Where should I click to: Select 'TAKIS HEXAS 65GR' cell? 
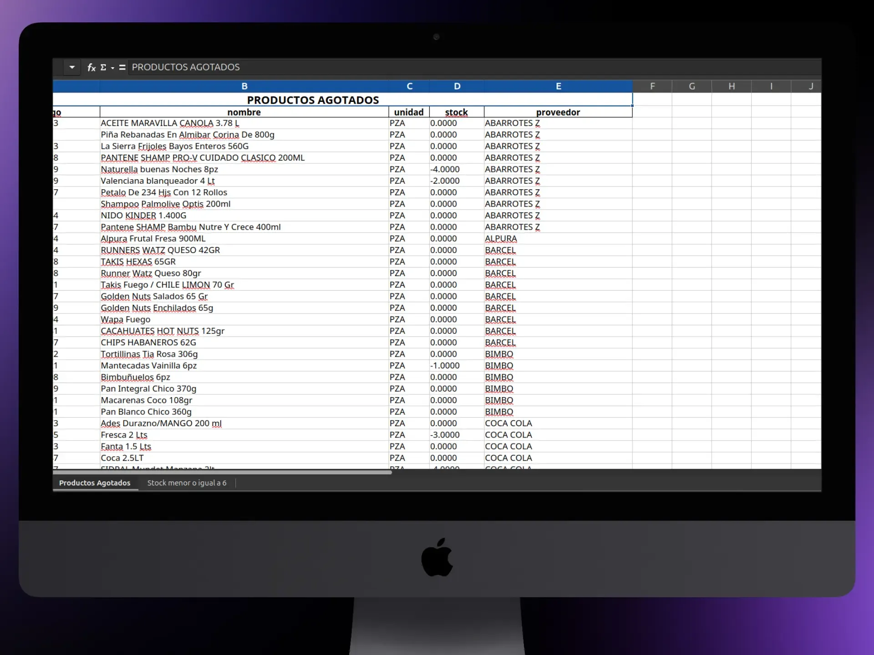(244, 262)
